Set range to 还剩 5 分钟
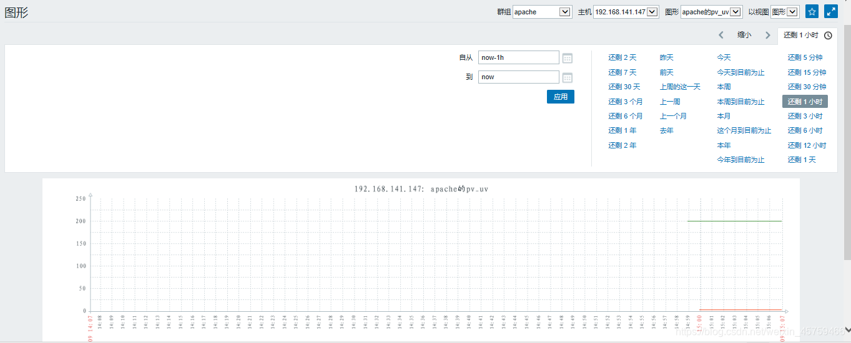Image resolution: width=851 pixels, height=343 pixels. point(805,57)
